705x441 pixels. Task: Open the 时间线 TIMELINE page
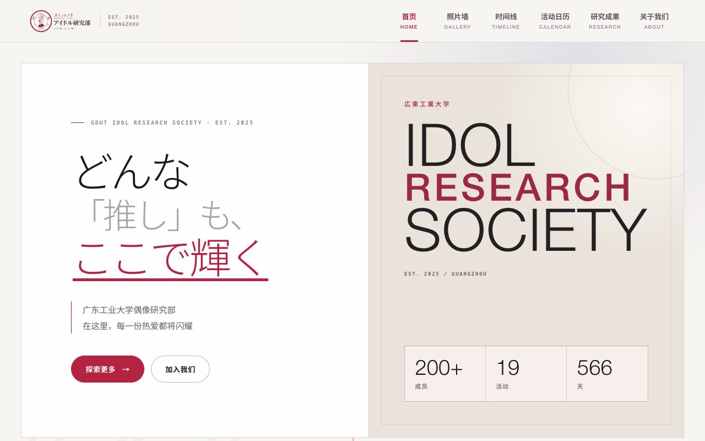pos(506,21)
